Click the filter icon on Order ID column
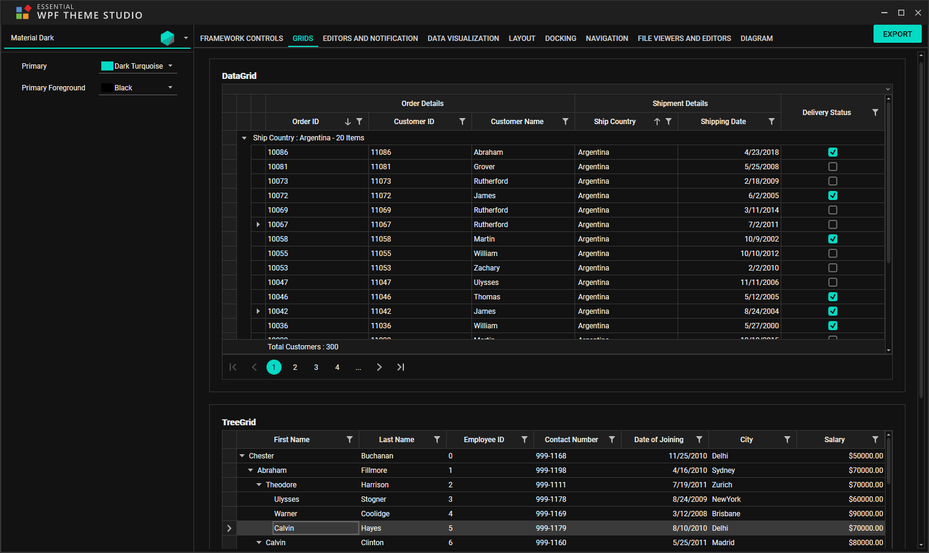The width and height of the screenshot is (929, 553). 360,121
